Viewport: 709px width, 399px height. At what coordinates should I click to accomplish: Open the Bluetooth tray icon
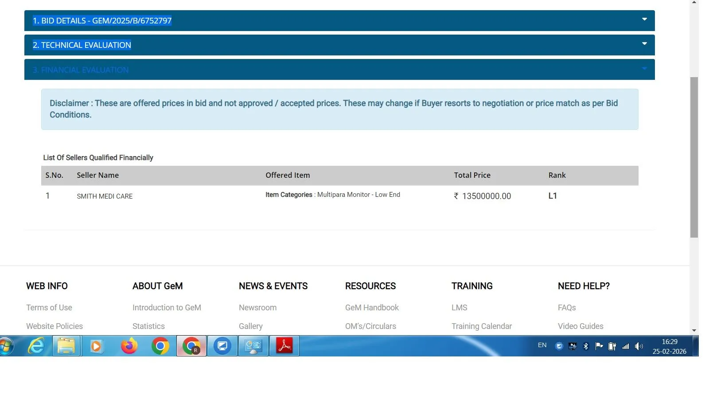(x=586, y=346)
